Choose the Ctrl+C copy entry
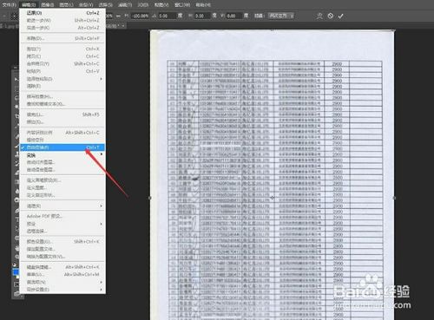 click(62, 56)
